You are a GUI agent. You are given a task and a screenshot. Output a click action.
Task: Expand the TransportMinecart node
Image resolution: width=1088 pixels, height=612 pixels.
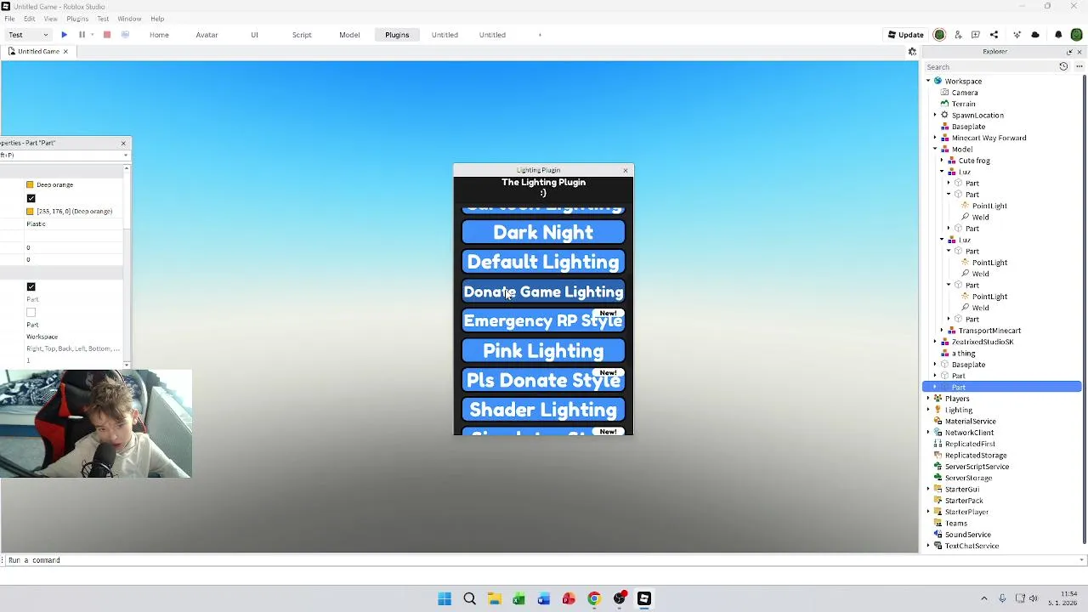[x=942, y=331]
